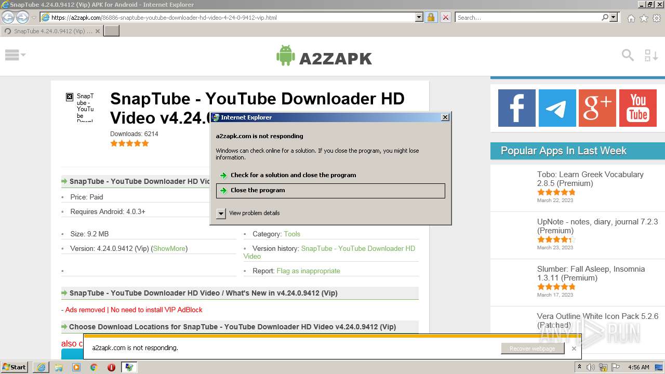Click the Recover webpage button
Screen dimensions: 665x374
pos(532,349)
